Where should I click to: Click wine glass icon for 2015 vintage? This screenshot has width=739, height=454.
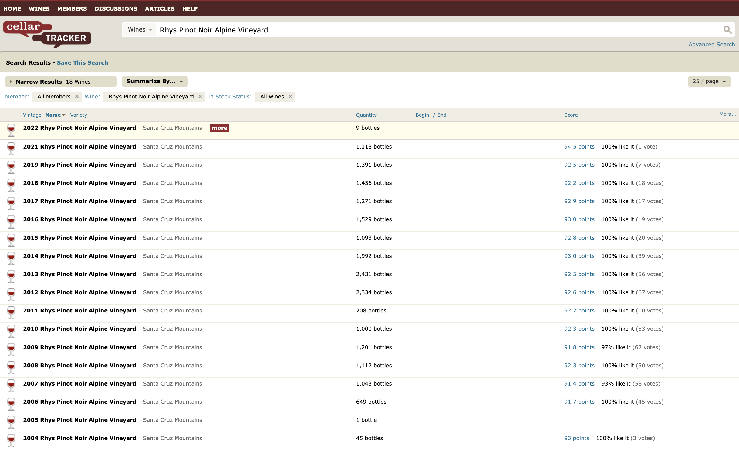(x=11, y=240)
